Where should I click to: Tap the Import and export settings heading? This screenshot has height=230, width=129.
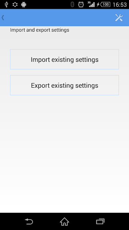[x=39, y=30]
